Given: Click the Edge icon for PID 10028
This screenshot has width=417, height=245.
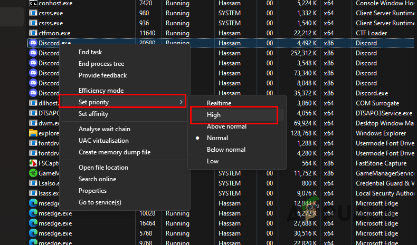Looking at the screenshot, I should point(33,213).
